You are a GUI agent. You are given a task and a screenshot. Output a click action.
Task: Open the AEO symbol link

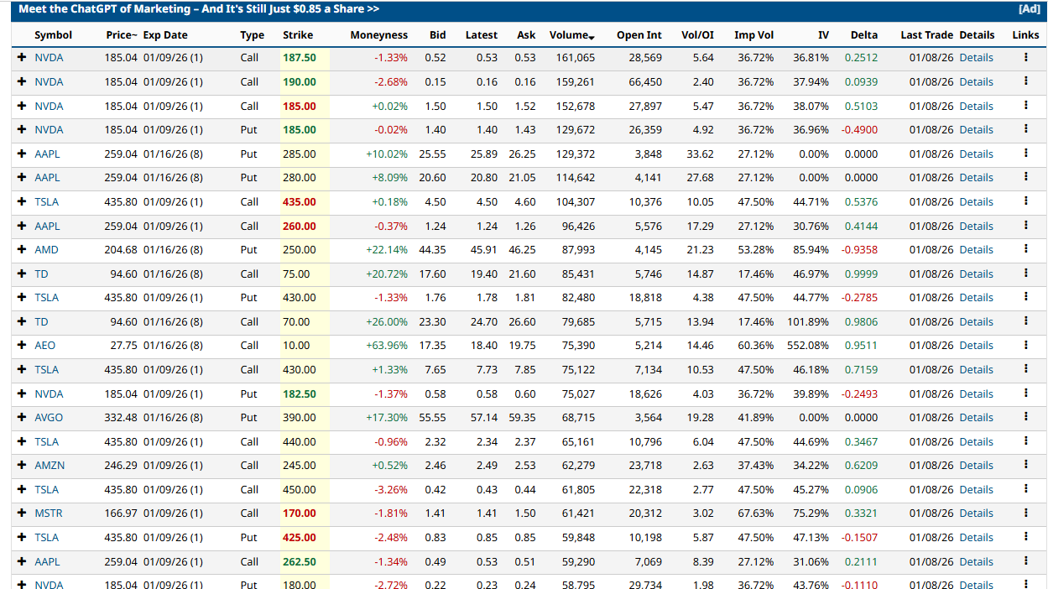tap(44, 346)
